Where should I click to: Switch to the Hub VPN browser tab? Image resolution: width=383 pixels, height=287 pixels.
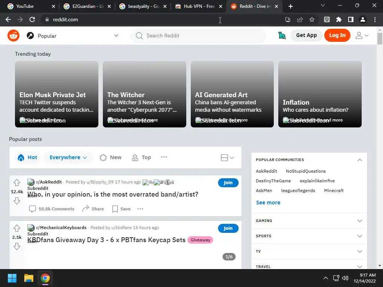(199, 6)
